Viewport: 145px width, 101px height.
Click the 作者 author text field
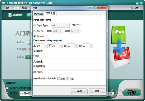(72, 56)
